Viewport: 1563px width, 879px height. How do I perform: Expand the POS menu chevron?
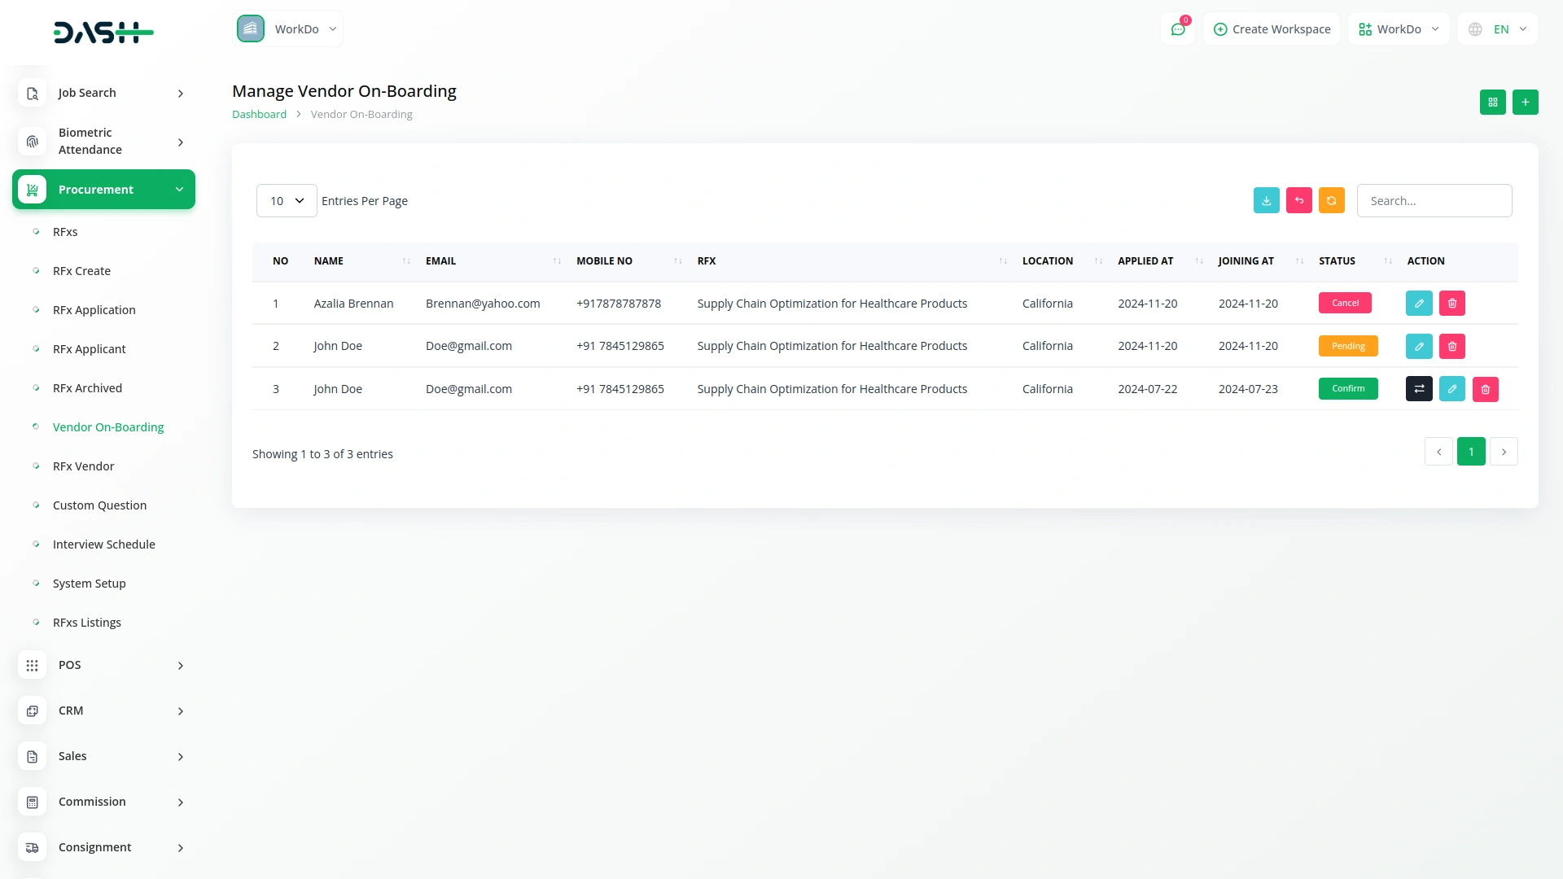tap(180, 665)
